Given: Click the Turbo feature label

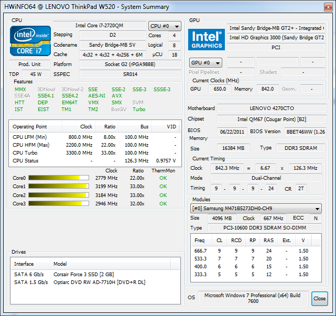Looking at the screenshot, I should [139, 110].
